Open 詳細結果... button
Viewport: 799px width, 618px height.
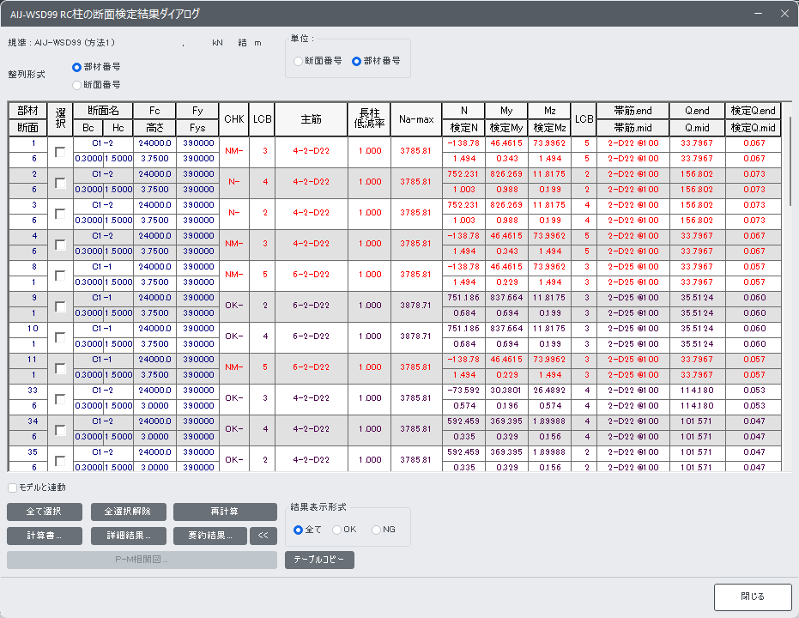tap(129, 536)
